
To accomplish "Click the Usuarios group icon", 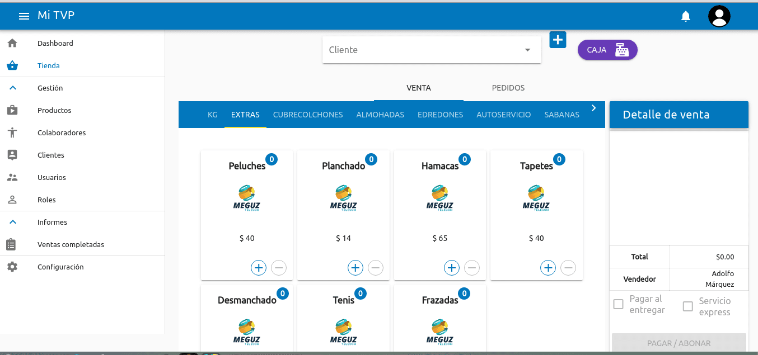I will tap(12, 177).
